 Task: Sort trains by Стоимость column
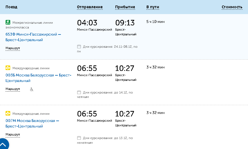pyautogui.click(x=232, y=7)
